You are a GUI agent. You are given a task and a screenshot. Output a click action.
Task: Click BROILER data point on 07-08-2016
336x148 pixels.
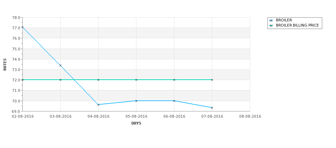pyautogui.click(x=212, y=108)
